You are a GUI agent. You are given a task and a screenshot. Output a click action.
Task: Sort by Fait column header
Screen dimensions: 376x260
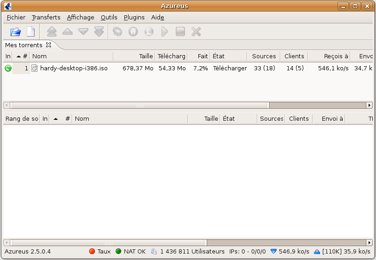(198, 56)
